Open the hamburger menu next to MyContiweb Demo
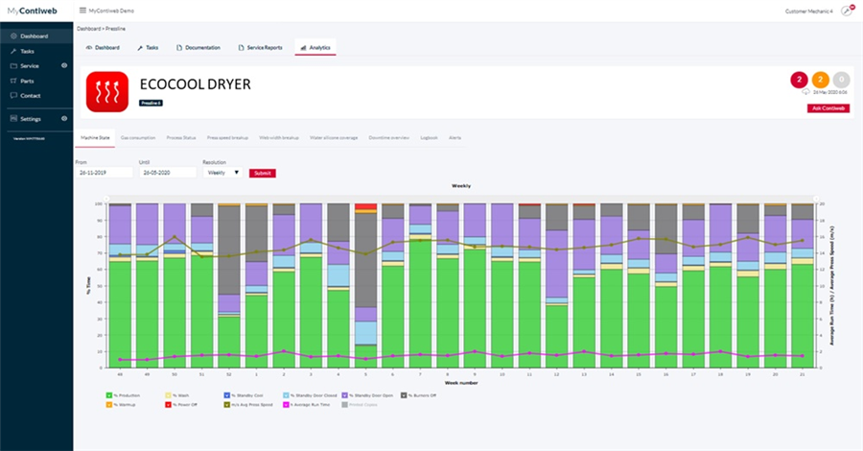 click(x=82, y=11)
